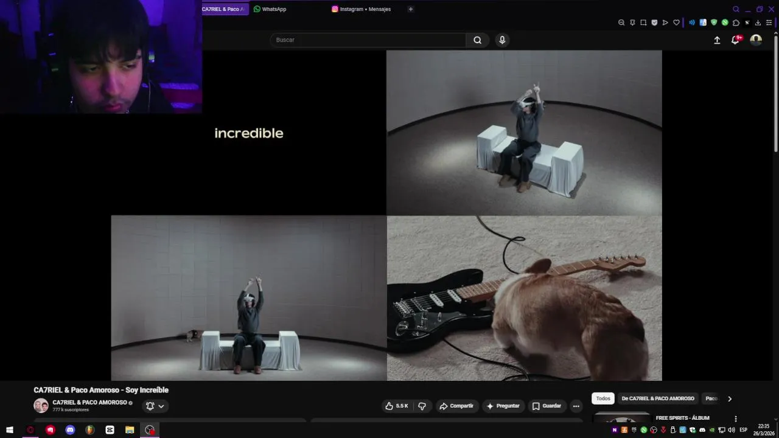Click the page vertical scrollbar thumb
Screen dimensions: 779x438
click(x=775, y=92)
